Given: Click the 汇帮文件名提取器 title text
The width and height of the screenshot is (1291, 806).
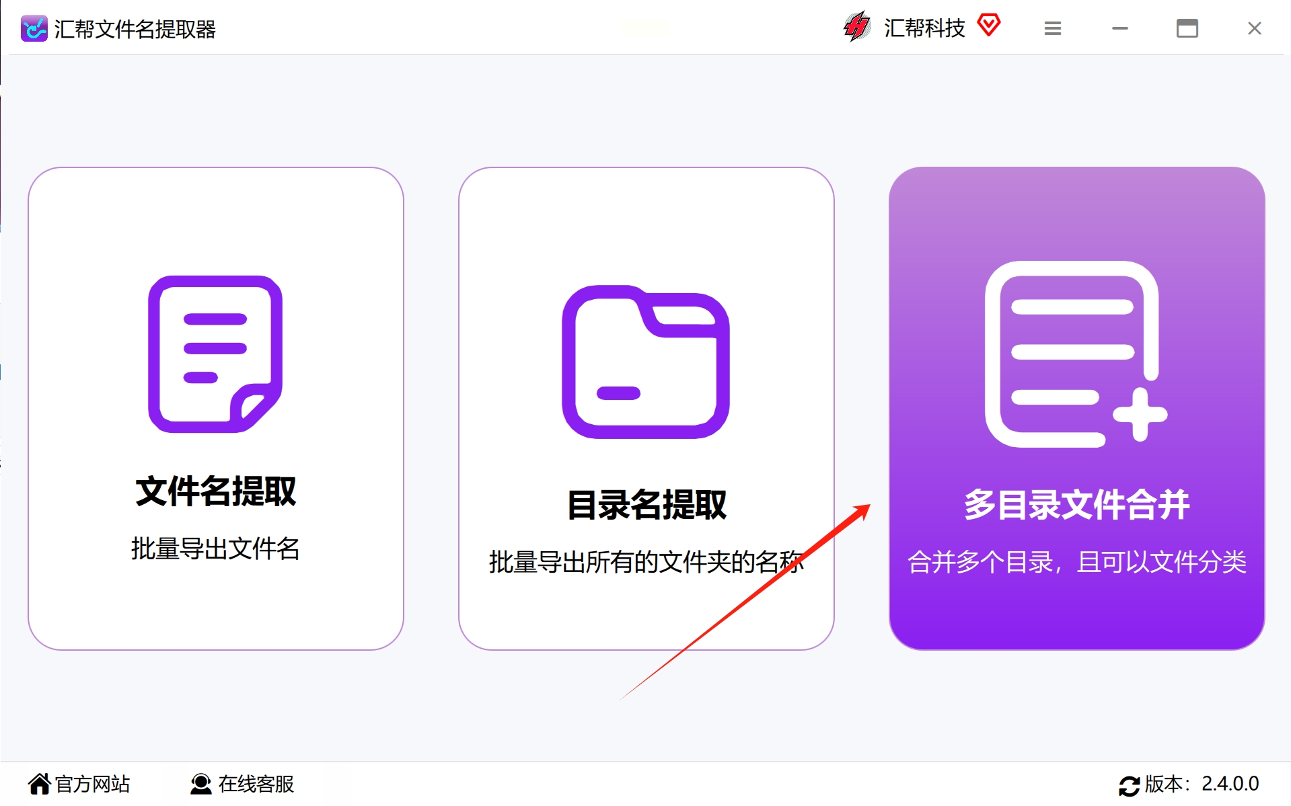Looking at the screenshot, I should (x=135, y=29).
